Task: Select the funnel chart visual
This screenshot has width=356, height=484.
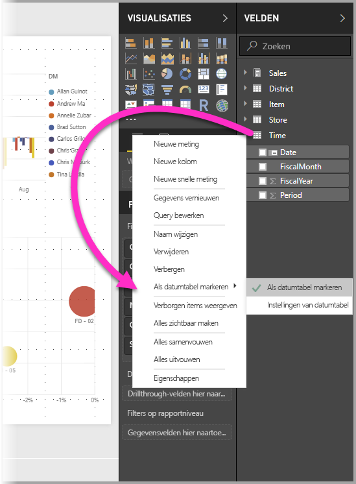Action: click(x=167, y=90)
